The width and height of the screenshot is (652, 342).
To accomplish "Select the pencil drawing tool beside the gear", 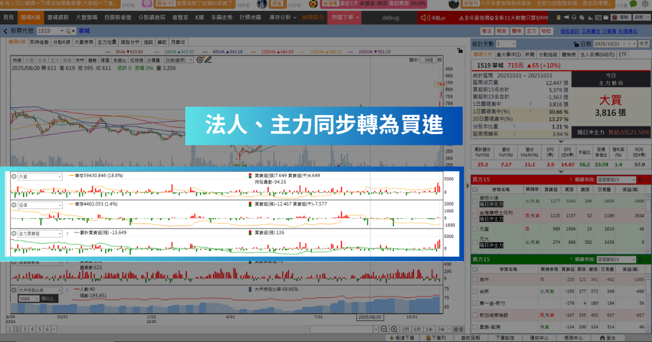I will (208, 60).
